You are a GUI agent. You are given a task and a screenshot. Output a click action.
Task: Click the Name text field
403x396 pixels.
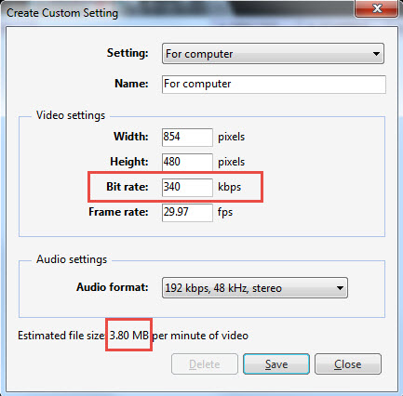[274, 84]
